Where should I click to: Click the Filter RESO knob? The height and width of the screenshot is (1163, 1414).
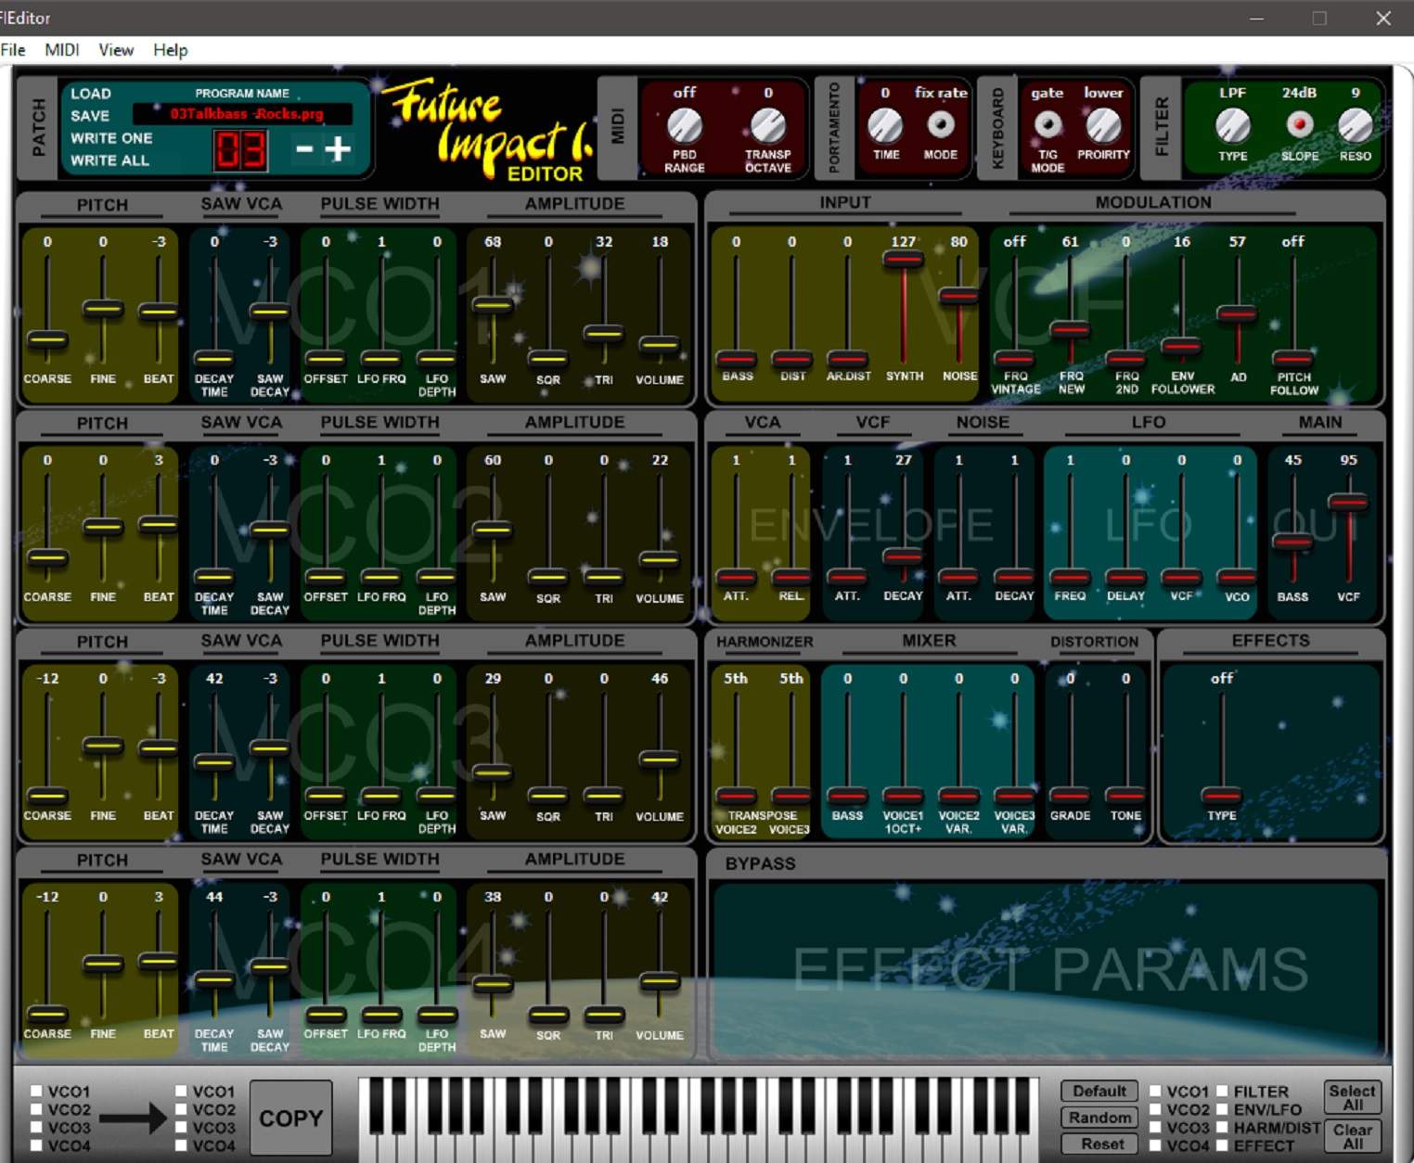click(x=1356, y=125)
